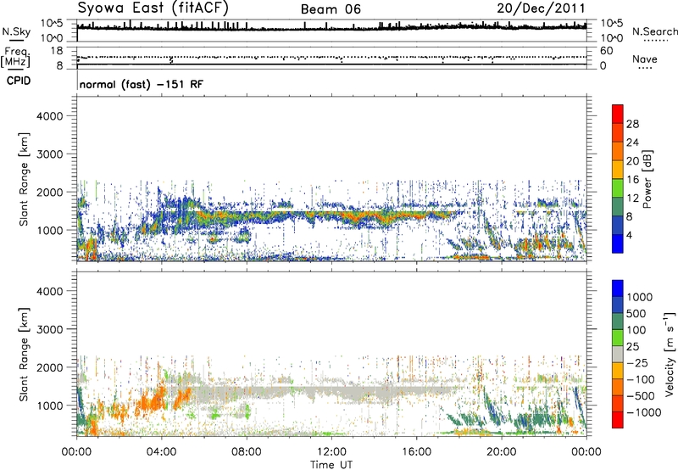Click the Power colorbar segment between 16 and 20
The width and height of the screenshot is (678, 470).
pyautogui.click(x=618, y=170)
